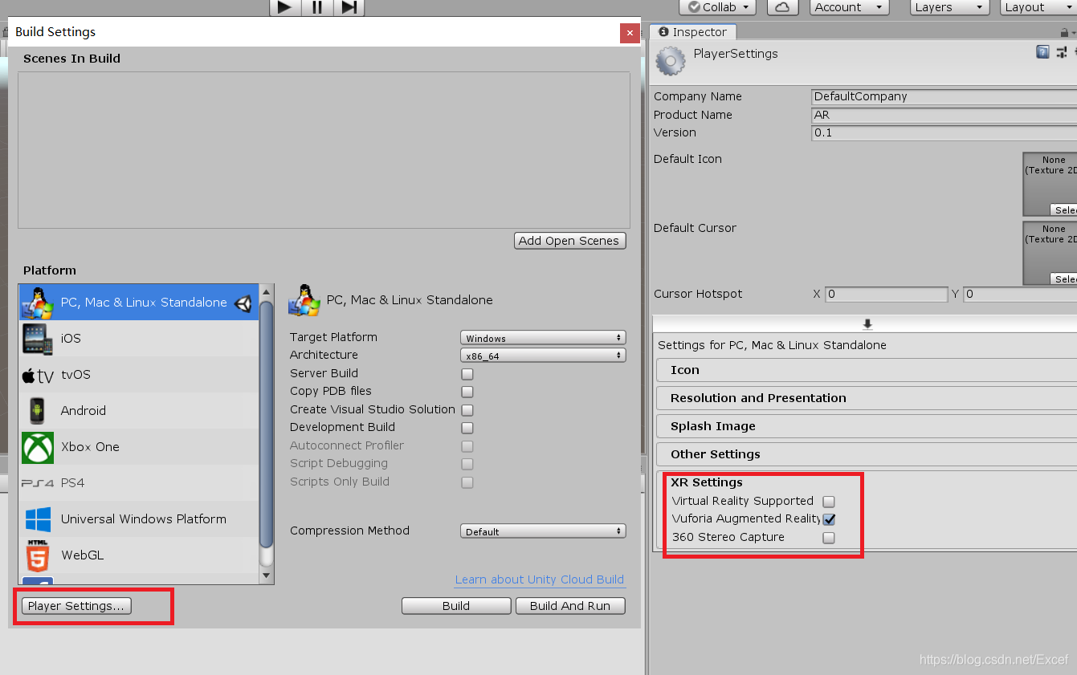Expand the Splash Image section
Screen dimensions: 1077x675
[867, 426]
